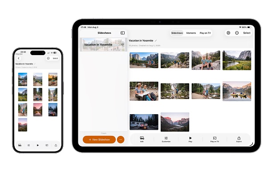Viewport: 267px width, 171px height.
Task: Open the mother and child reading map photo
Action: (144, 91)
